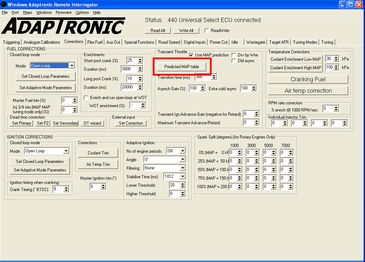The width and height of the screenshot is (365, 262).
Task: Open the Firmware menu
Action: [64, 12]
